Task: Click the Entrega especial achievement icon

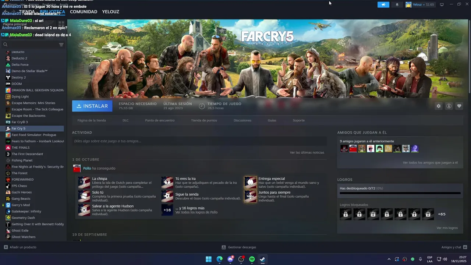Action: [251, 182]
